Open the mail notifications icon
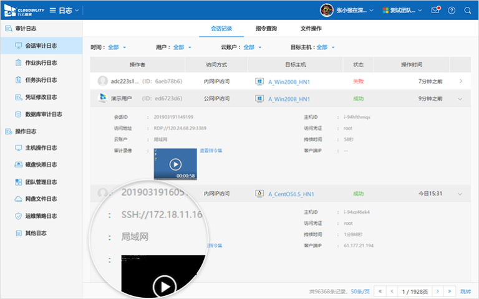 [435, 11]
